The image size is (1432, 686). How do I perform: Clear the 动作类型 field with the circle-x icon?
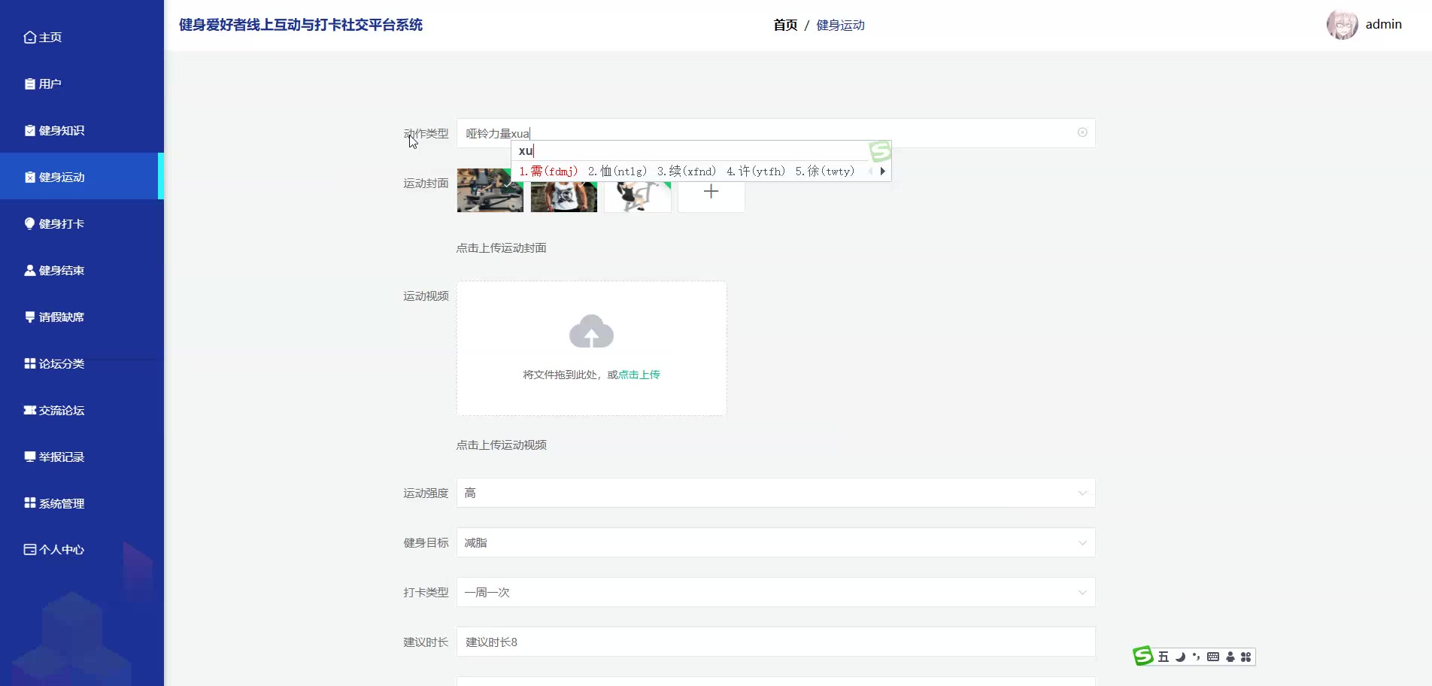1082,132
